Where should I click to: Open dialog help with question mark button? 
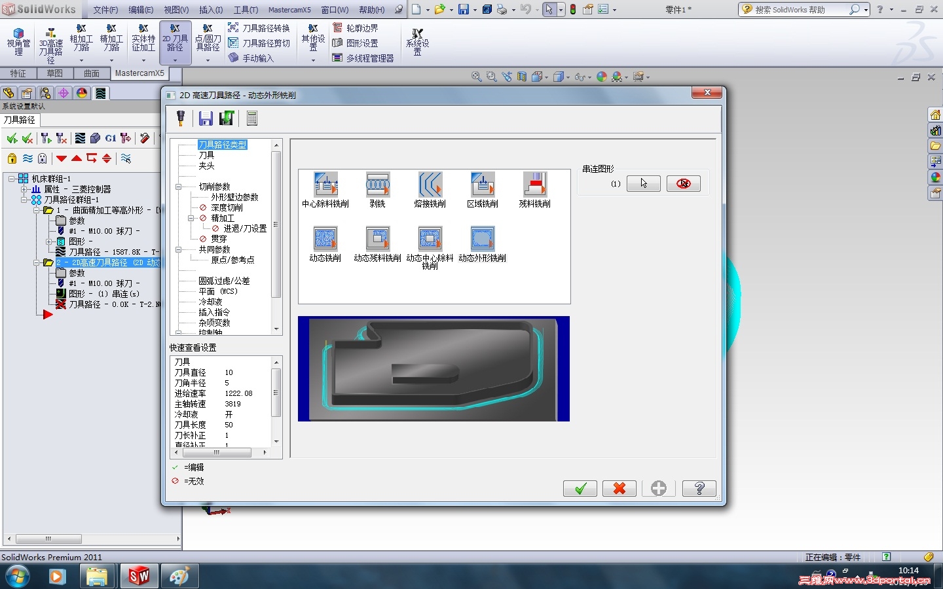pos(699,488)
